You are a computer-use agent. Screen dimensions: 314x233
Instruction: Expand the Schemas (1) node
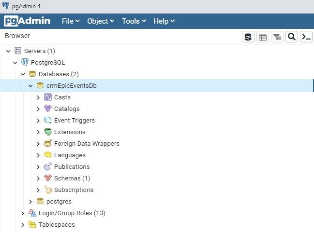(x=38, y=178)
